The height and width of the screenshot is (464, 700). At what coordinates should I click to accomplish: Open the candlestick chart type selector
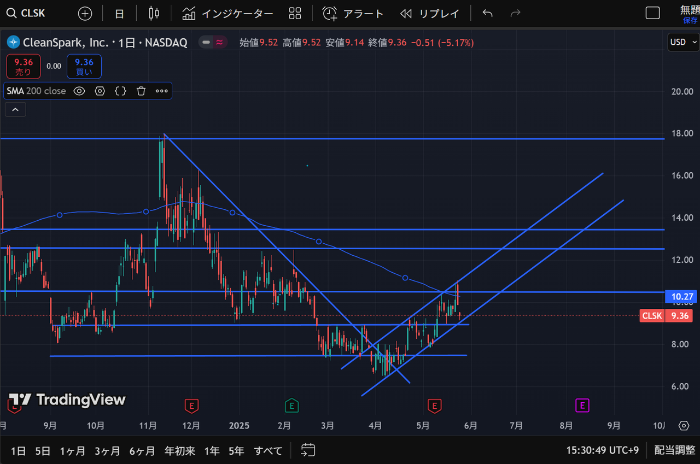pyautogui.click(x=154, y=14)
